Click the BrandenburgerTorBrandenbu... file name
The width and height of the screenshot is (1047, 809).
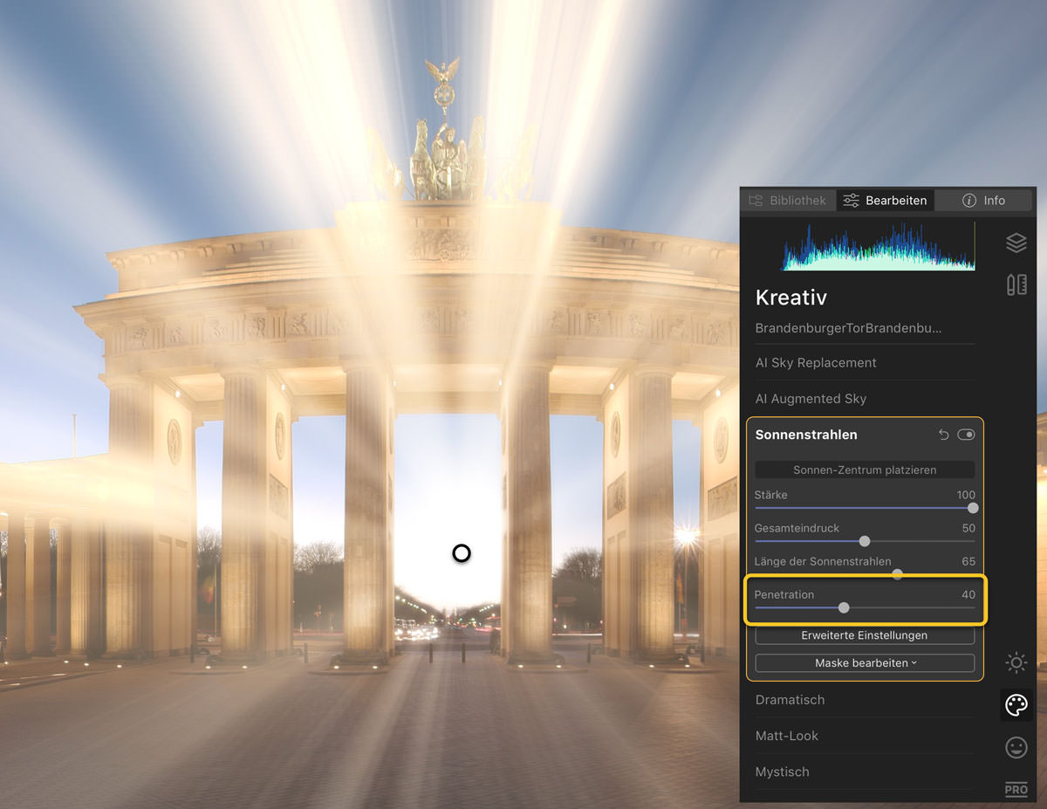848,329
